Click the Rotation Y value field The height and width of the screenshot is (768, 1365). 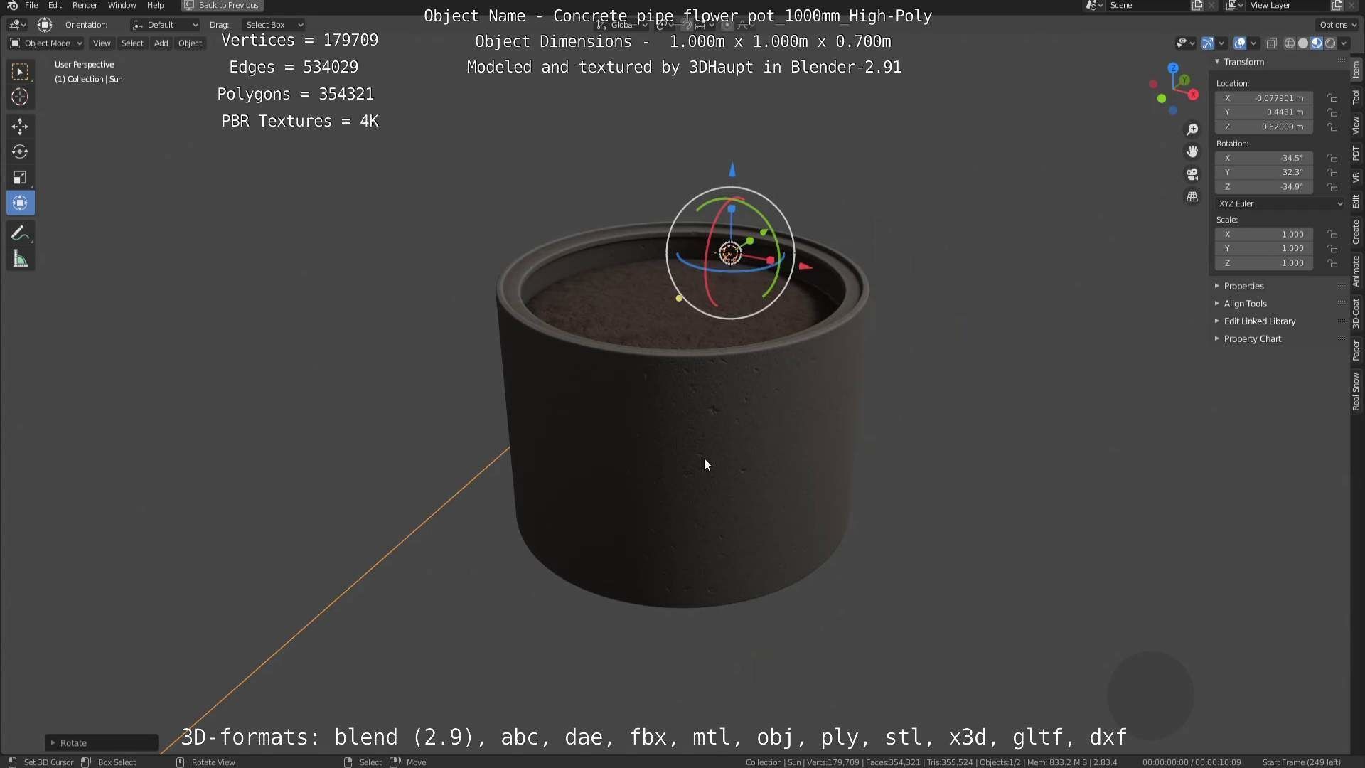(1264, 172)
